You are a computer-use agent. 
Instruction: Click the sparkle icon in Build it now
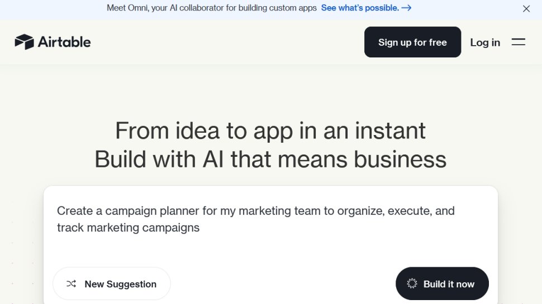(x=412, y=284)
